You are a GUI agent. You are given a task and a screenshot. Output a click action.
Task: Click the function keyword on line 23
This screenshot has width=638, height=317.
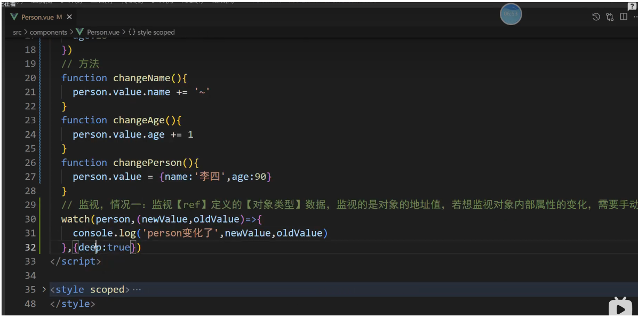click(x=84, y=120)
